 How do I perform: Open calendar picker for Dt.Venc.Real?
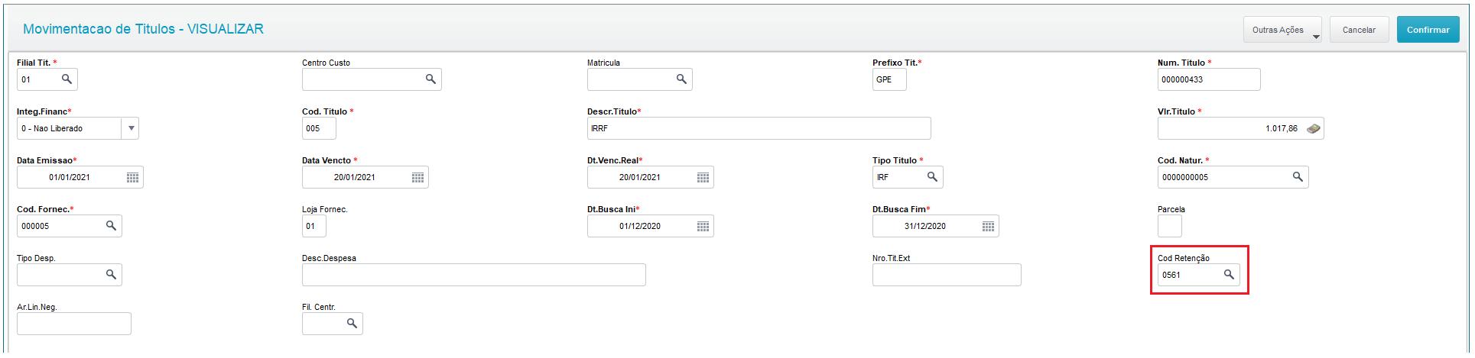tap(703, 177)
